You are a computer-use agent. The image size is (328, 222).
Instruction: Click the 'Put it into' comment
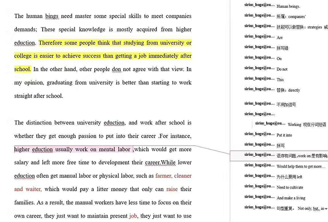point(284,135)
